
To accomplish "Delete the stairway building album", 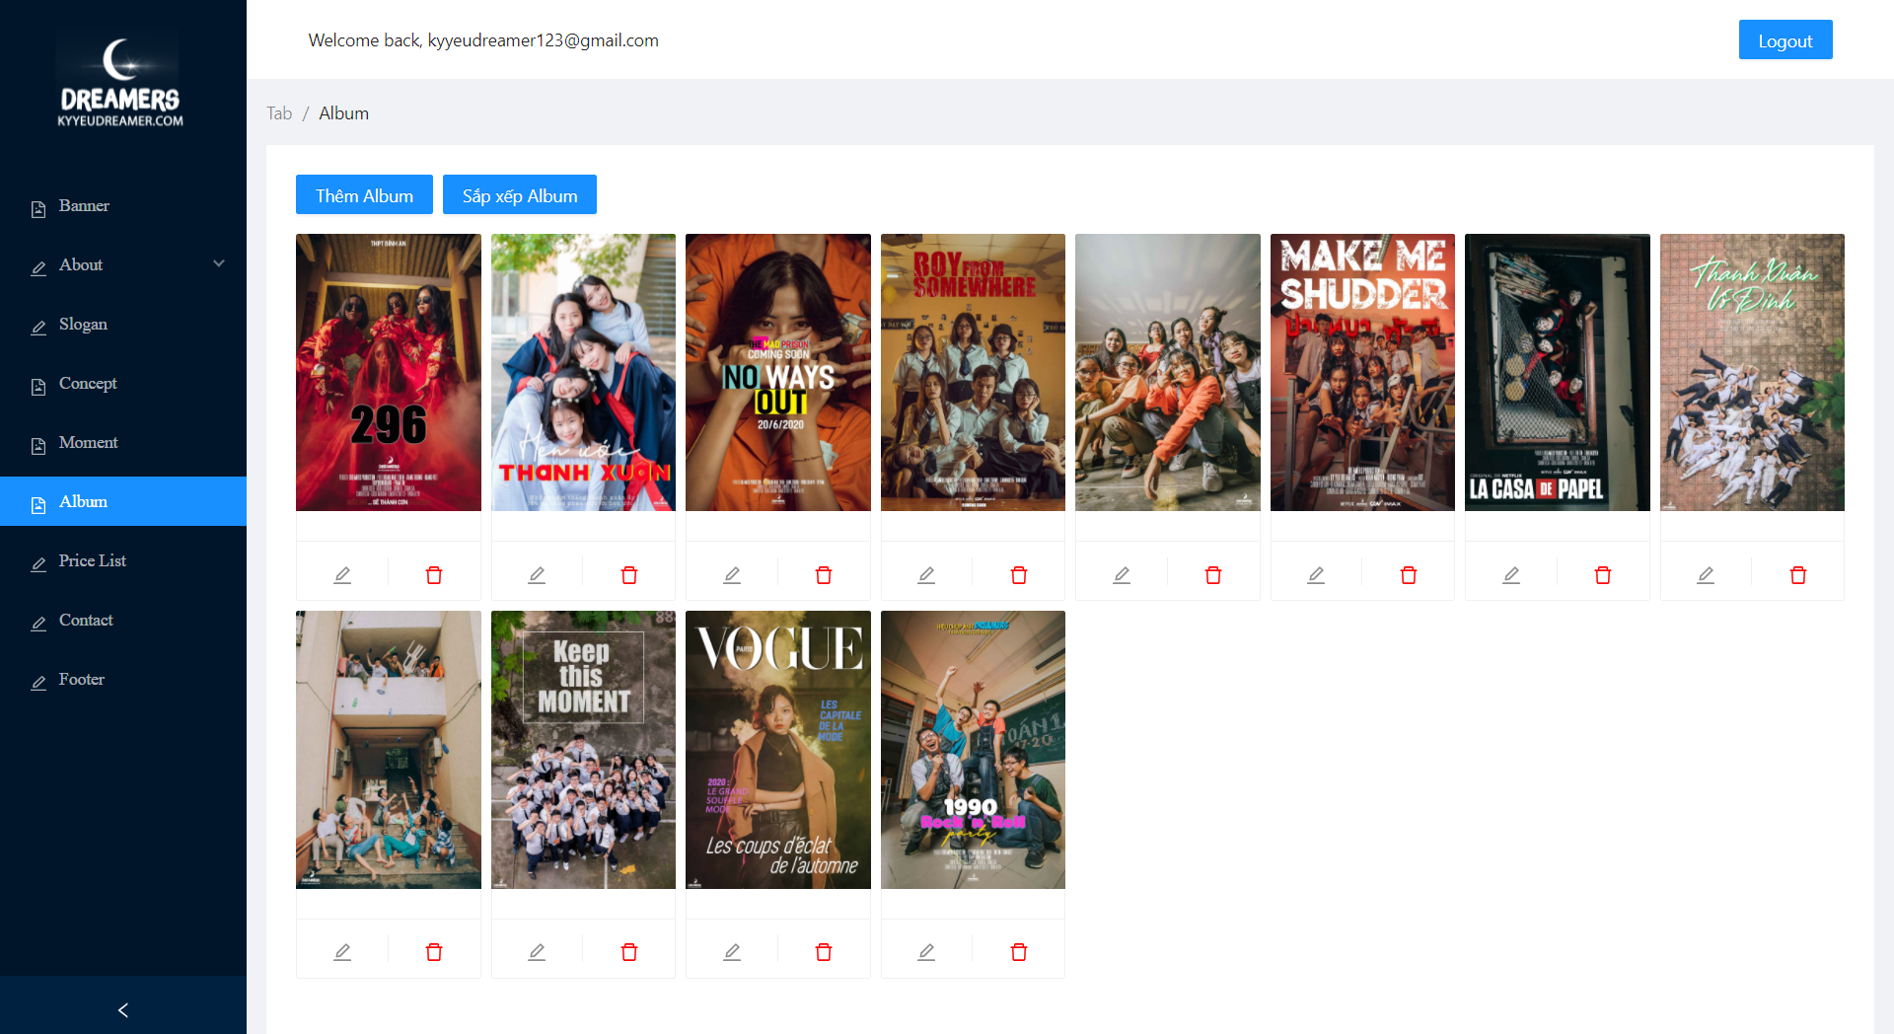I will [x=434, y=951].
